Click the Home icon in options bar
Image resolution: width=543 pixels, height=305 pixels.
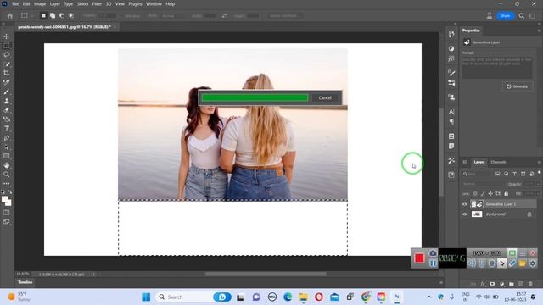[9, 16]
